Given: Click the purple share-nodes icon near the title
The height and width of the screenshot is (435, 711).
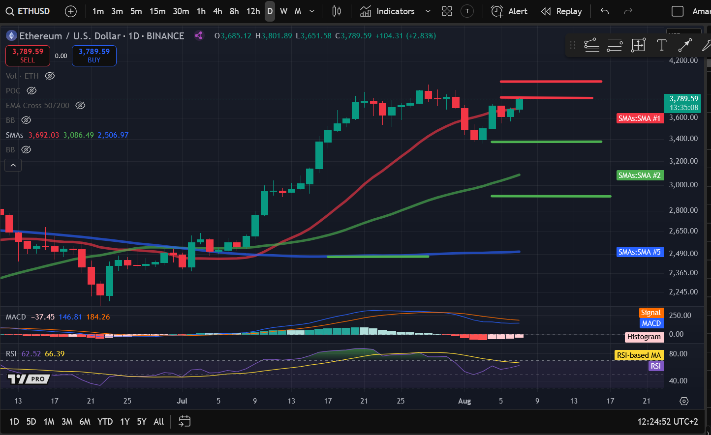Looking at the screenshot, I should [x=199, y=35].
